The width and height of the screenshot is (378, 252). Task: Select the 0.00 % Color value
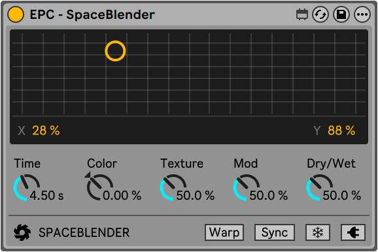[x=122, y=195]
